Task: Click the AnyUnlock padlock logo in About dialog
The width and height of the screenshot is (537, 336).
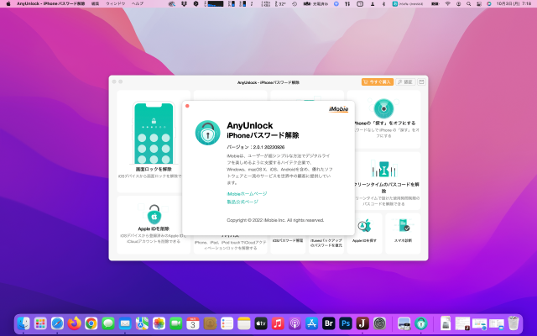Action: pyautogui.click(x=207, y=133)
